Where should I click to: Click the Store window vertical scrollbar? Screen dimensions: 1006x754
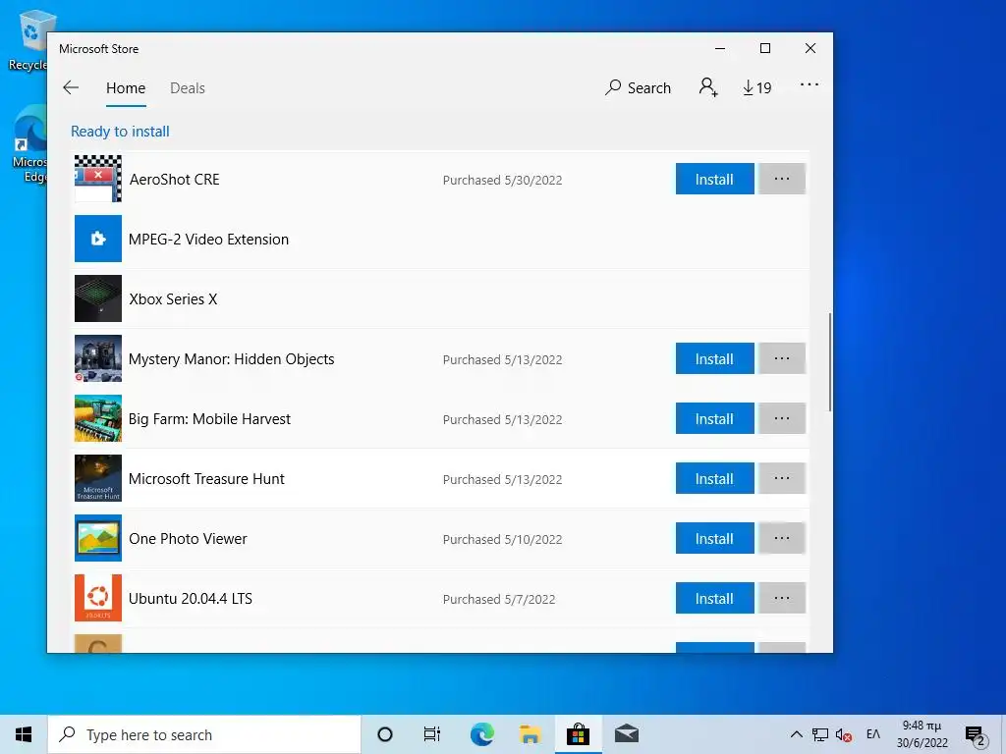point(829,362)
